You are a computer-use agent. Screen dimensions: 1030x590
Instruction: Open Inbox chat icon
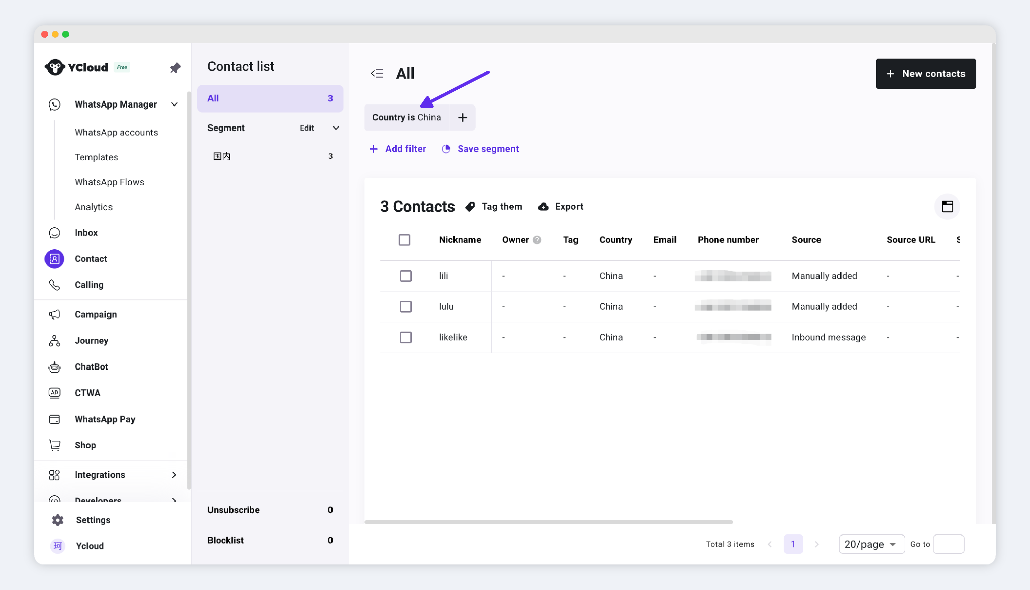pyautogui.click(x=55, y=233)
